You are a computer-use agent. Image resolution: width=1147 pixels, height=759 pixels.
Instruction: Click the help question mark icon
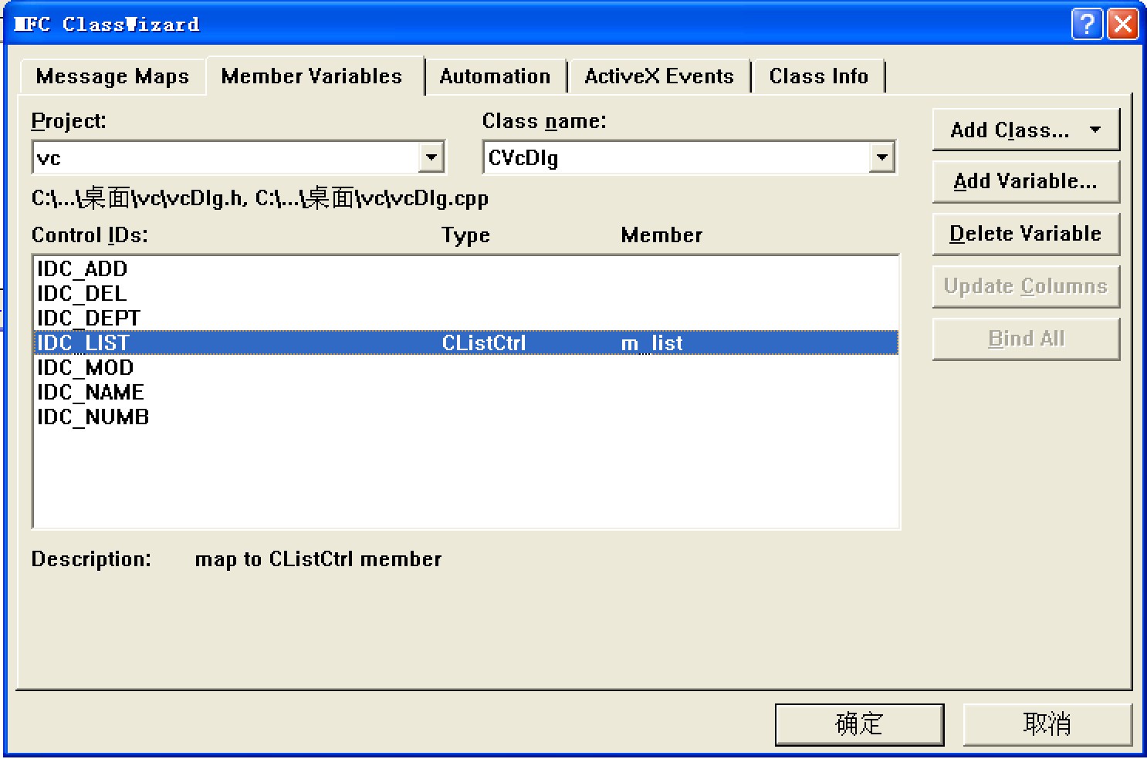point(1087,24)
